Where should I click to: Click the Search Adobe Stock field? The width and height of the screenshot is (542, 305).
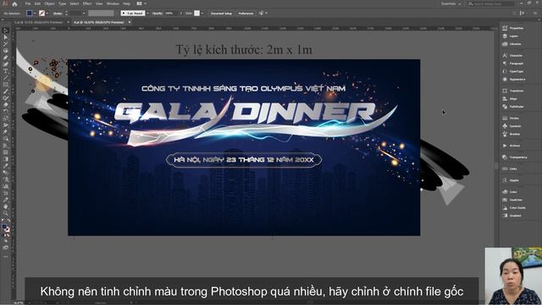pyautogui.click(x=491, y=3)
